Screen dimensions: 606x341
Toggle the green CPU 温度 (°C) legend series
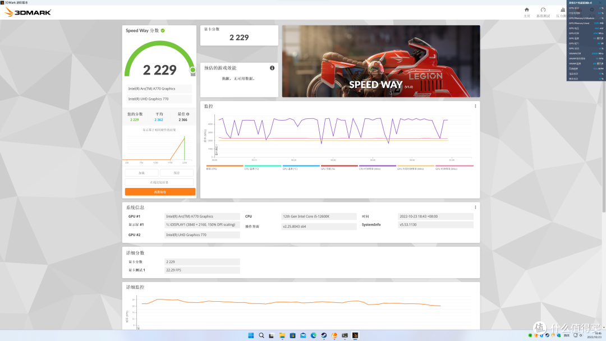263,167
